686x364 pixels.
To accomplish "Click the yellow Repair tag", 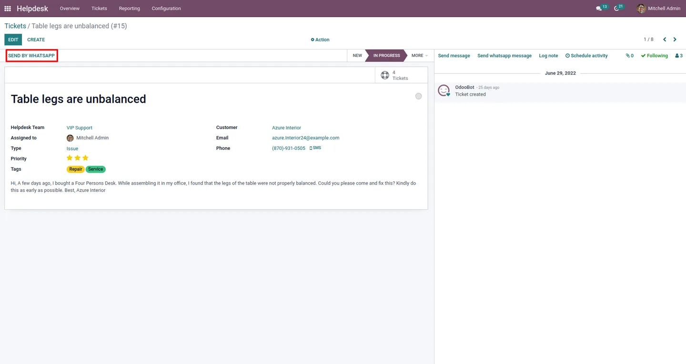I will click(x=76, y=169).
